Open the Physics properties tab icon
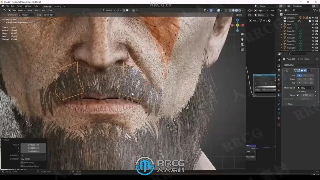Image resolution: width=320 pixels, height=180 pixels. click(279, 104)
